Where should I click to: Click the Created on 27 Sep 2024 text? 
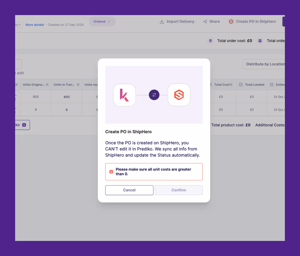click(66, 25)
